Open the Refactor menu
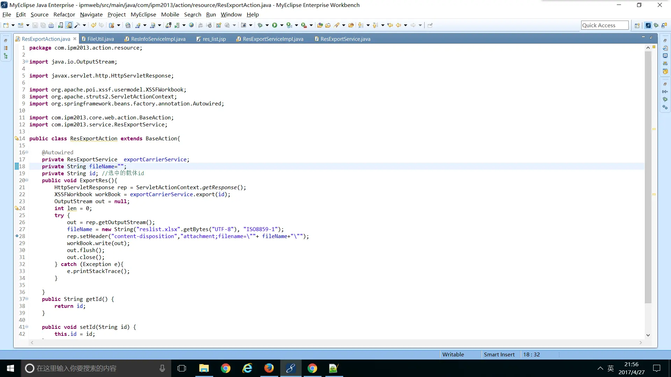 [64, 14]
